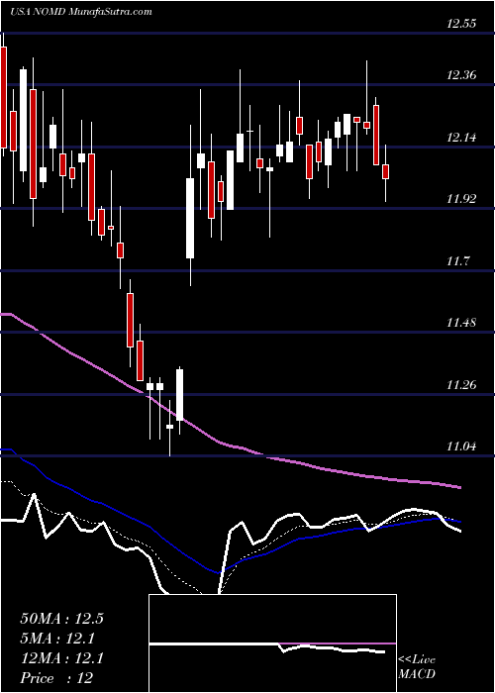Click the 11.04 price axis label

[461, 446]
